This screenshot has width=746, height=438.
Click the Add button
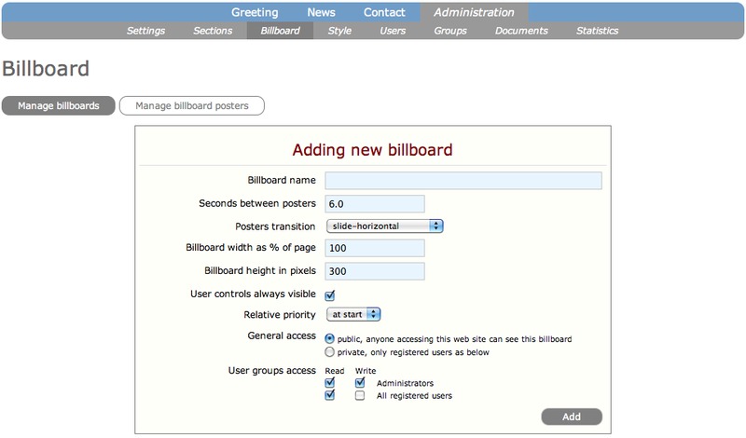[x=571, y=417]
